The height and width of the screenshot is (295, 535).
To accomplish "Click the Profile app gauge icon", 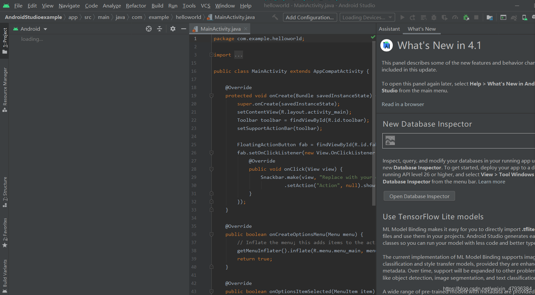I will 455,17.
